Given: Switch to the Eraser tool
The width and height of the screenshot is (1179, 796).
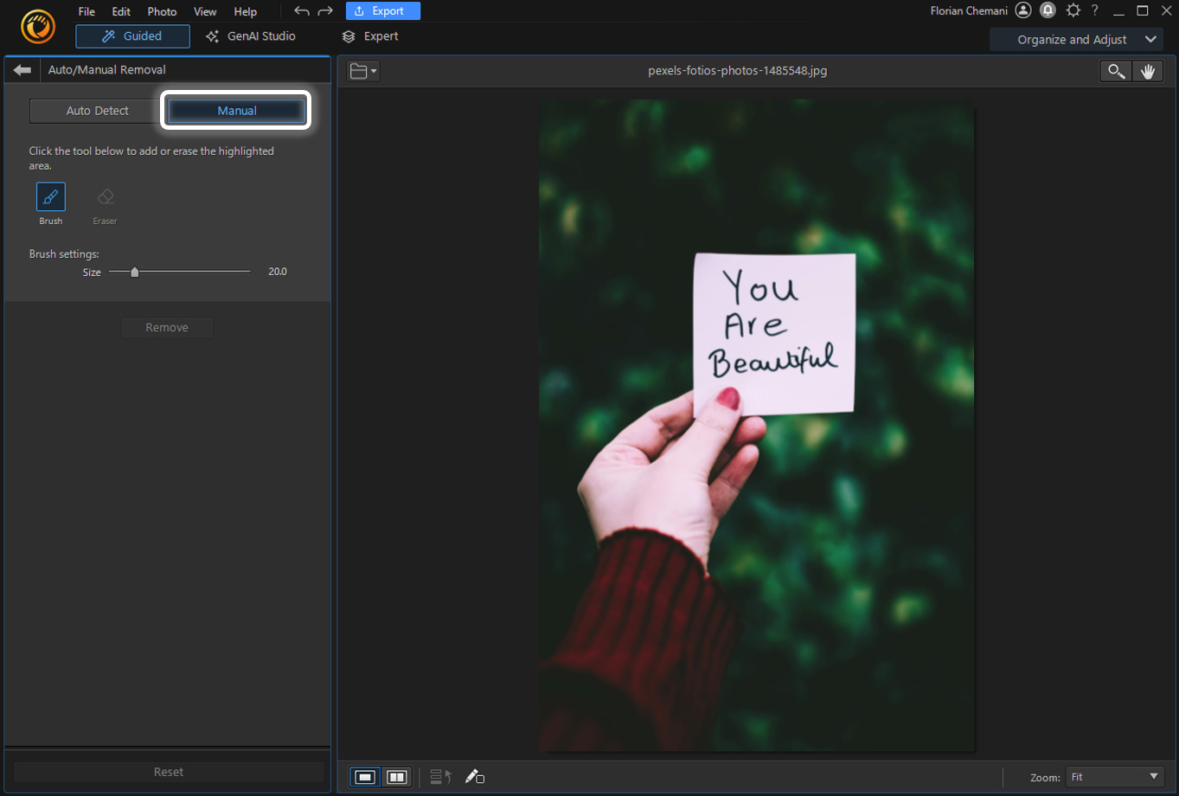Looking at the screenshot, I should point(104,197).
